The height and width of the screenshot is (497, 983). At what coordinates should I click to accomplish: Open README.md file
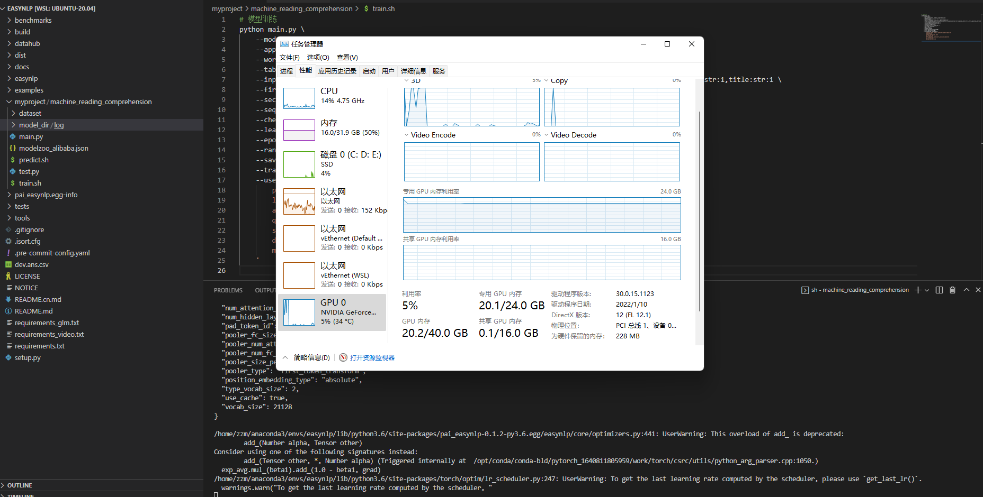coord(102,311)
